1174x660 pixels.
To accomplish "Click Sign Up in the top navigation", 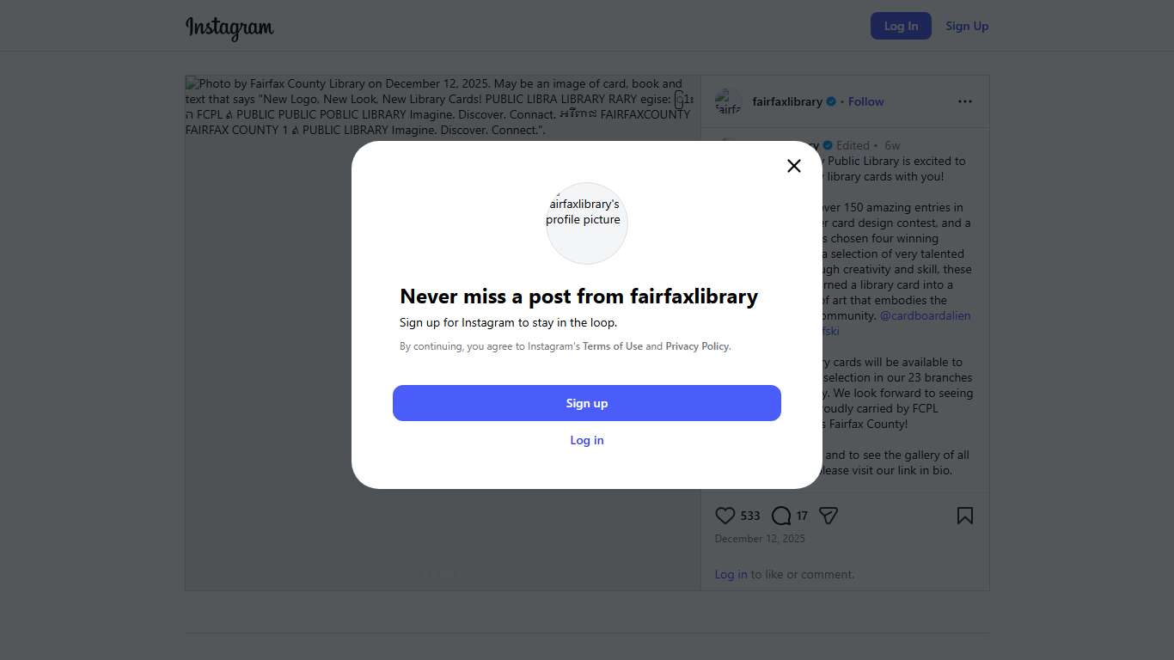I will tap(967, 26).
